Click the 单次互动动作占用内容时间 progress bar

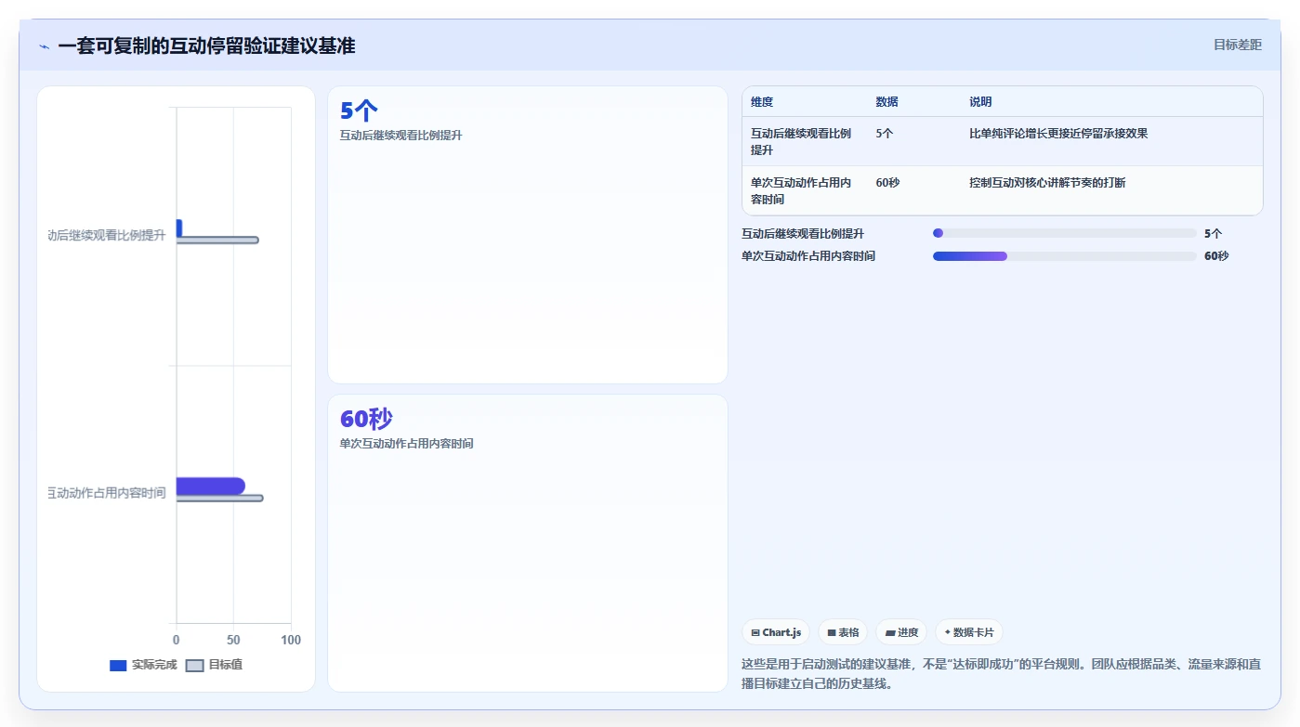pyautogui.click(x=1065, y=256)
